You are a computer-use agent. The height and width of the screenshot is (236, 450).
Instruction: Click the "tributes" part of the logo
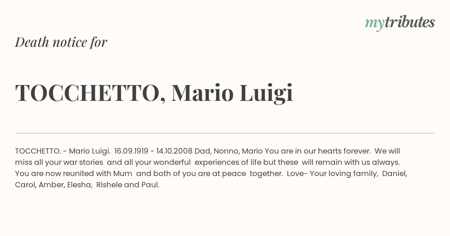tap(409, 22)
